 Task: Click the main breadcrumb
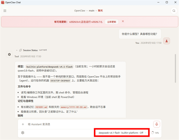tap(92, 11)
